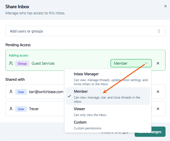
Task: Close the Share Inbox dialog
Action: [166, 6]
